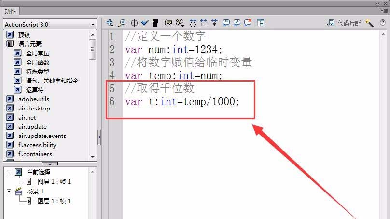Click line number 1 in the gutter
The height and width of the screenshot is (219, 390).
click(112, 37)
